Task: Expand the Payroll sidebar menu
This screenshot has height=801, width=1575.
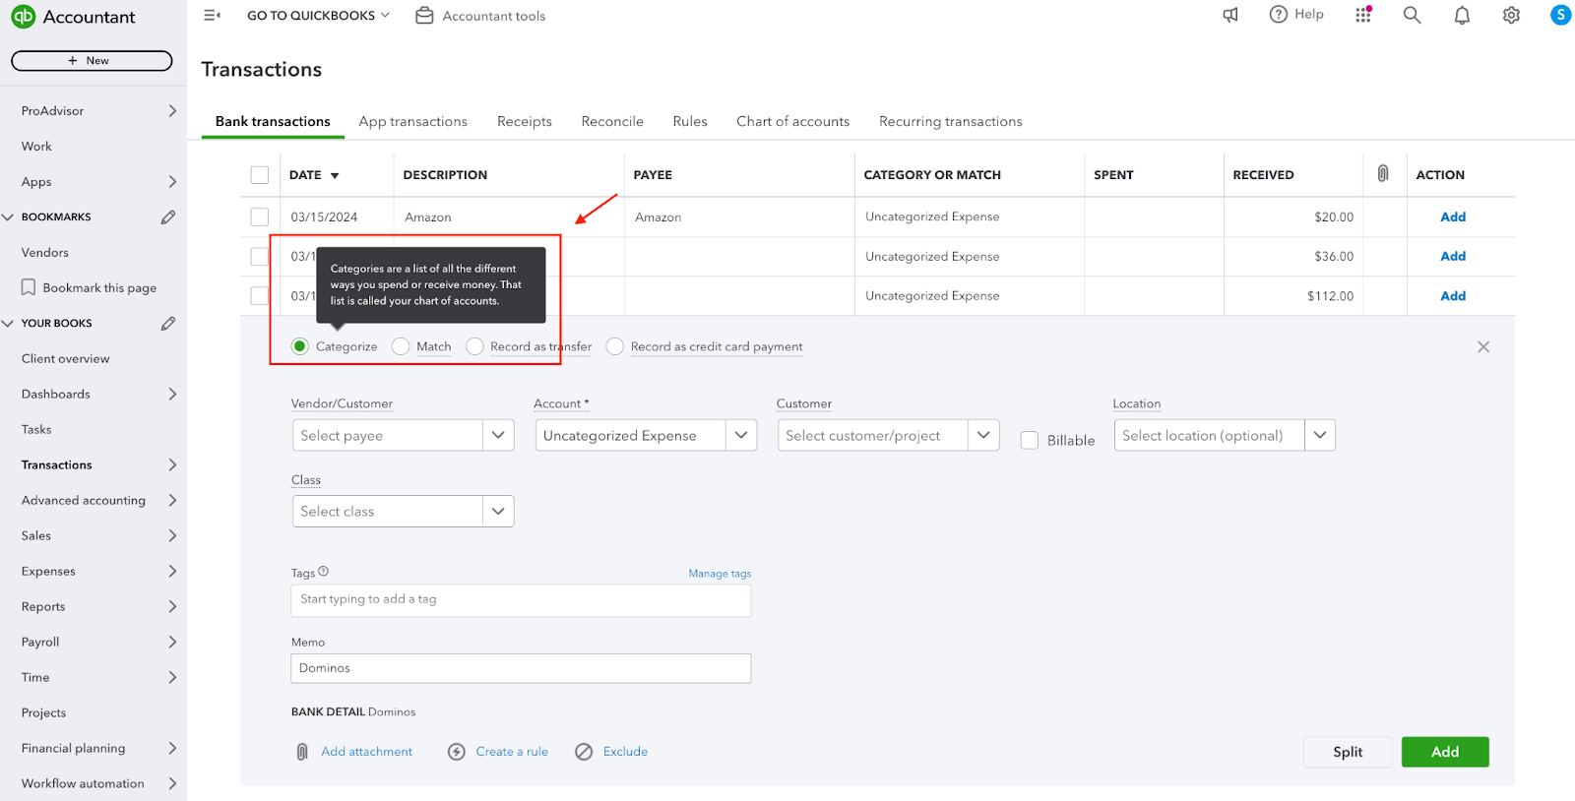Action: [x=172, y=642]
